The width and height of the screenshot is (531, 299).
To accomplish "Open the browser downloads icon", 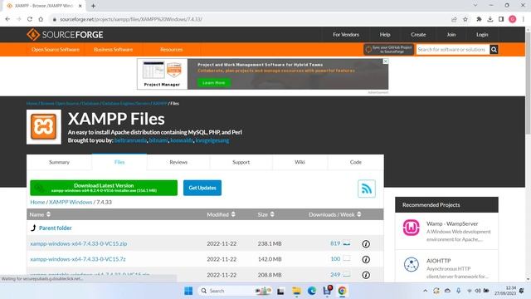I will [490, 19].
